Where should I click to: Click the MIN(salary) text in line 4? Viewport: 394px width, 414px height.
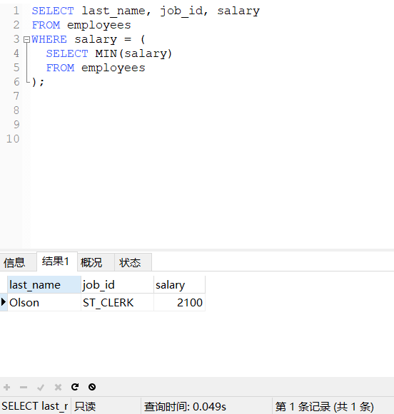tap(133, 53)
